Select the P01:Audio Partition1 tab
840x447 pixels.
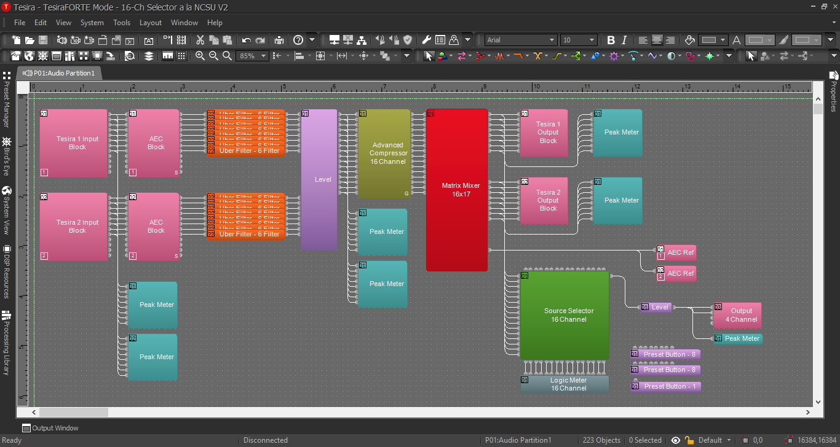[60, 73]
